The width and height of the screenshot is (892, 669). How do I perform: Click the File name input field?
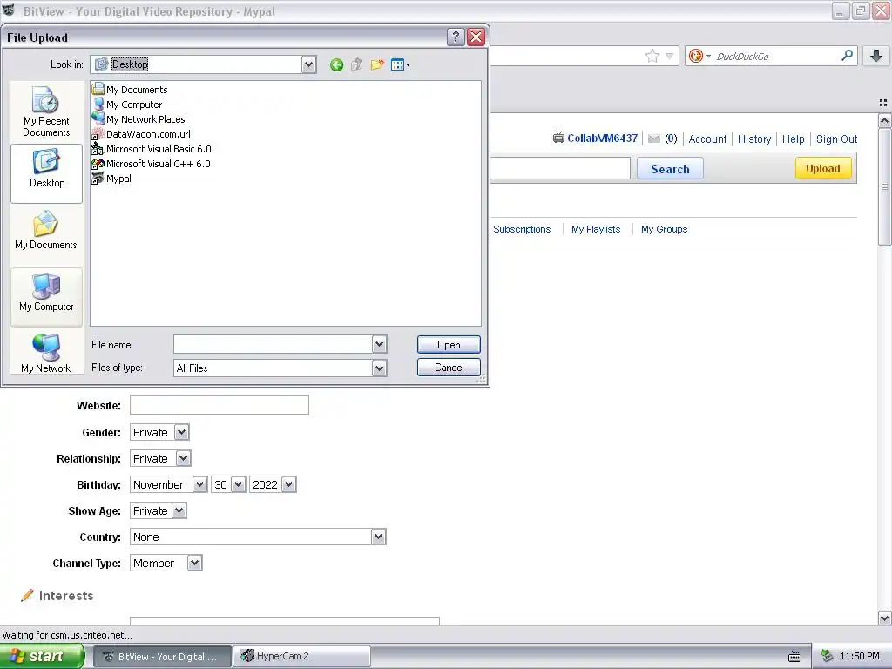point(273,343)
